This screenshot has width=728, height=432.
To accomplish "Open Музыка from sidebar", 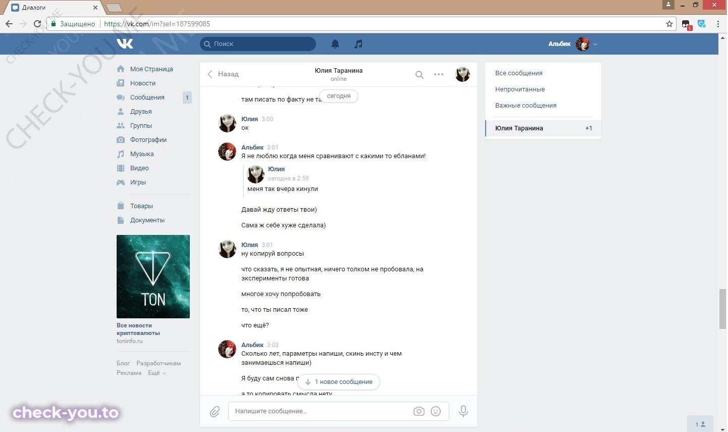I will tap(142, 154).
